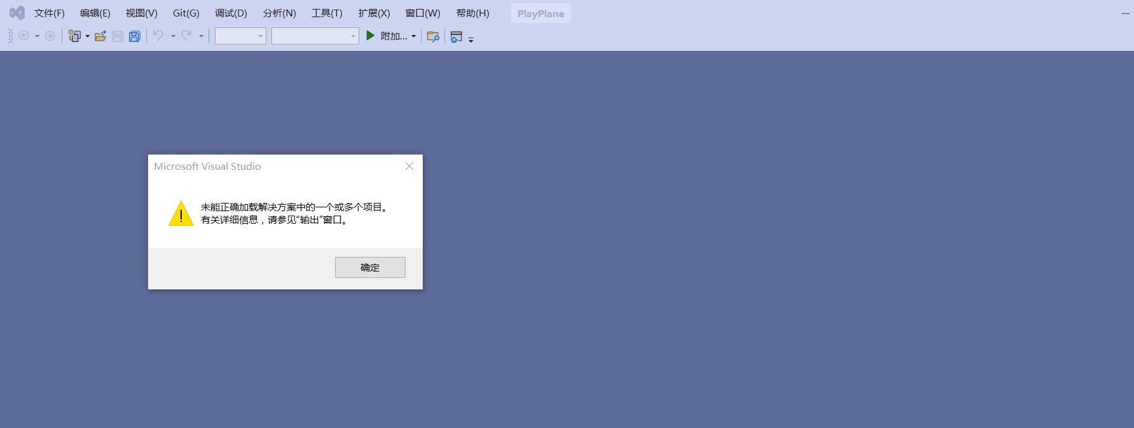Open the 调试(D) menu

click(x=231, y=13)
